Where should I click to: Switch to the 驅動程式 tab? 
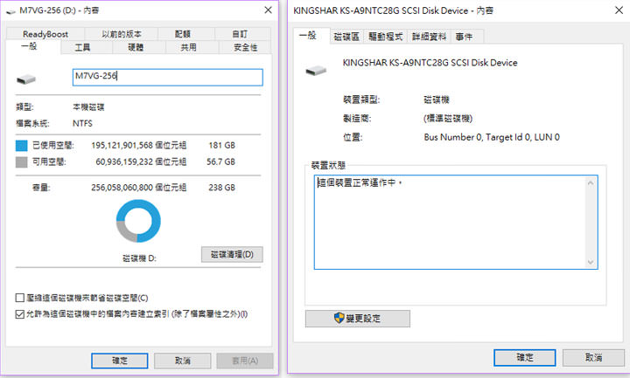pyautogui.click(x=385, y=37)
